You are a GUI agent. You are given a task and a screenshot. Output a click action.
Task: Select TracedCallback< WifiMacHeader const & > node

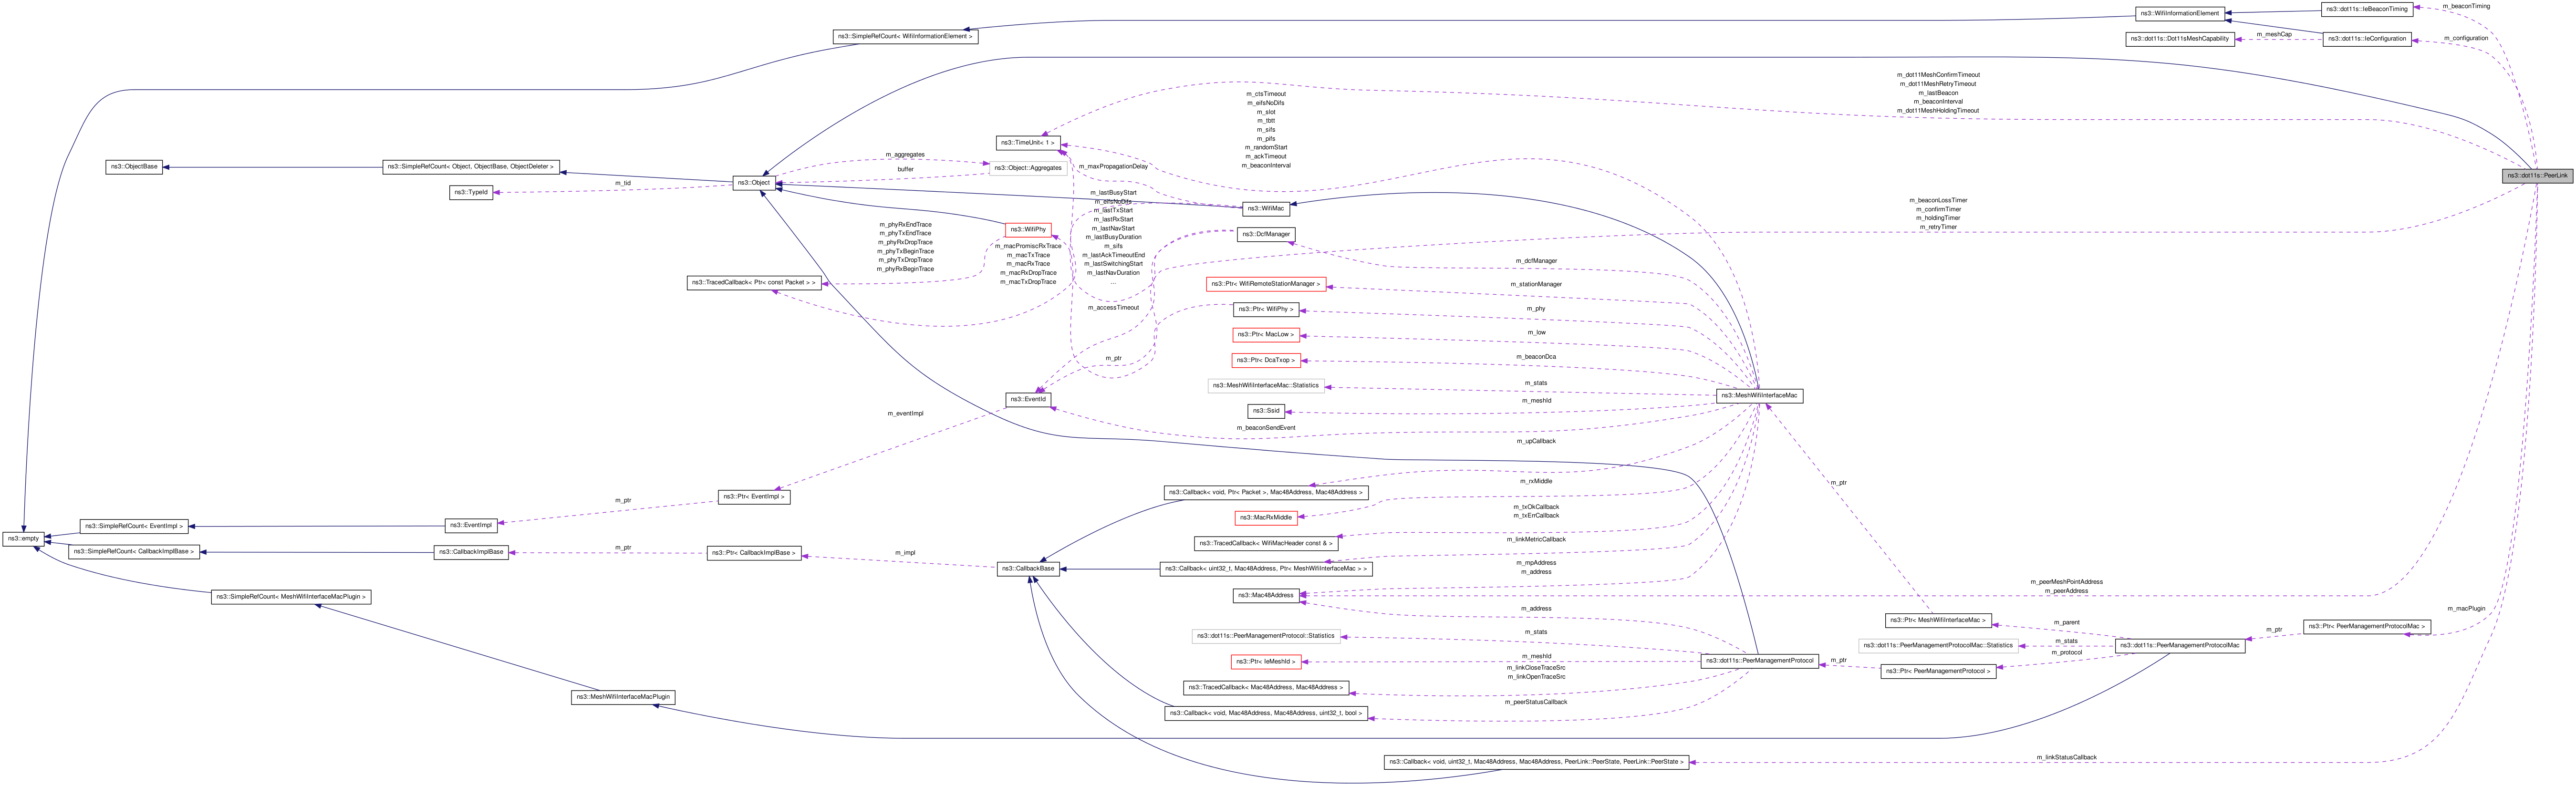click(x=1265, y=544)
